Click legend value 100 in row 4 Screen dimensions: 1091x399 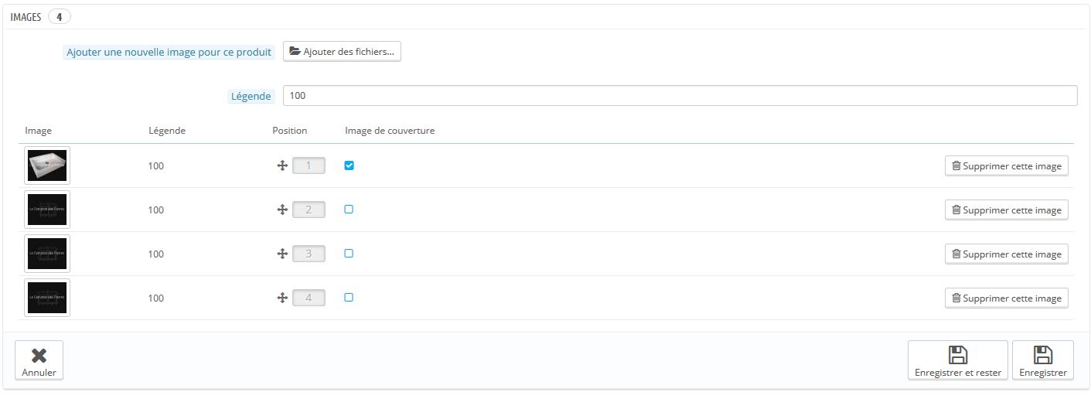click(x=156, y=298)
